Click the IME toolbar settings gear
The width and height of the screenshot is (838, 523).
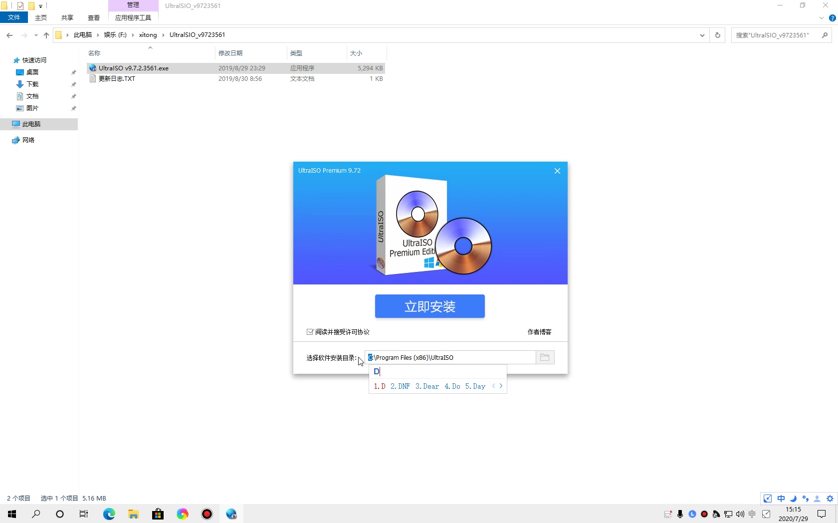click(x=830, y=499)
